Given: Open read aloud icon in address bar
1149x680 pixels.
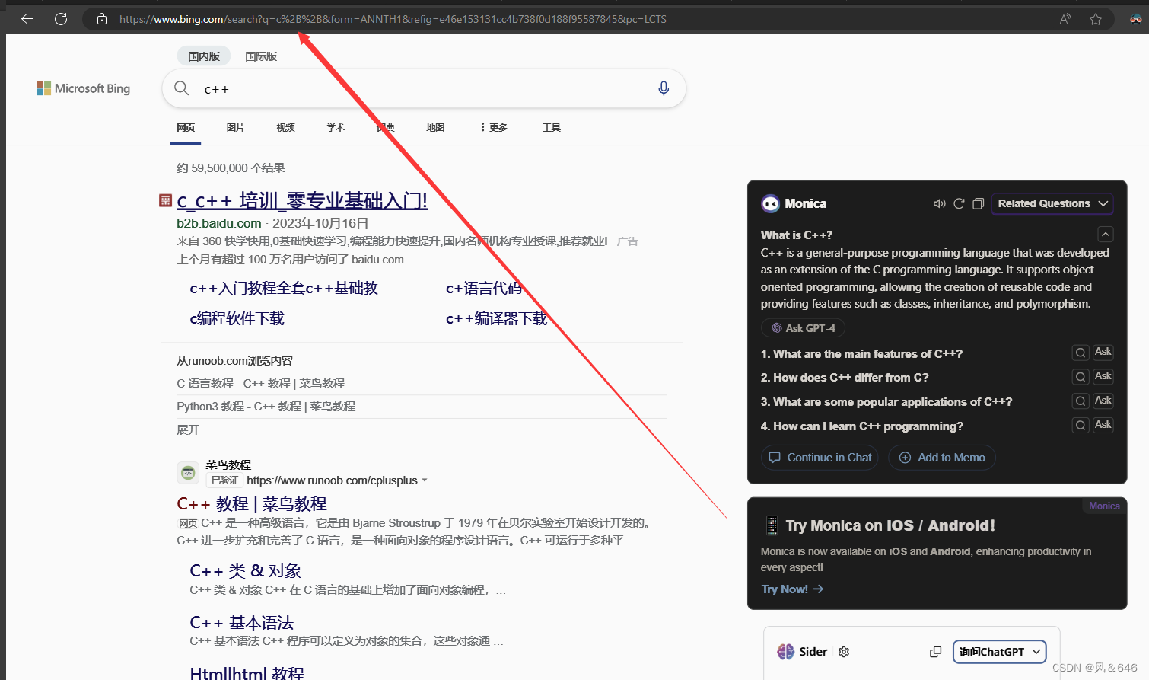Looking at the screenshot, I should [1065, 19].
